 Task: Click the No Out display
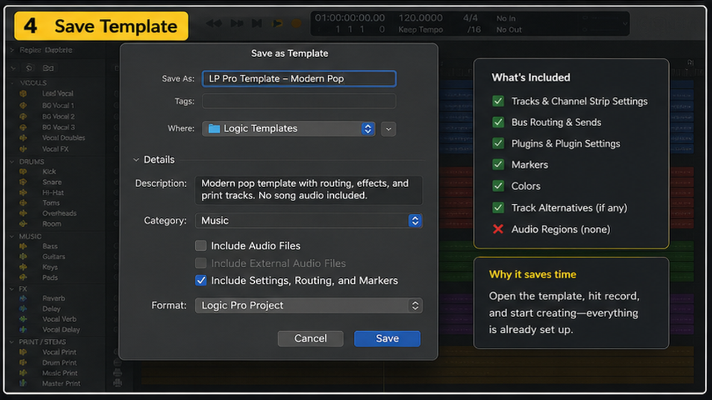coord(509,30)
